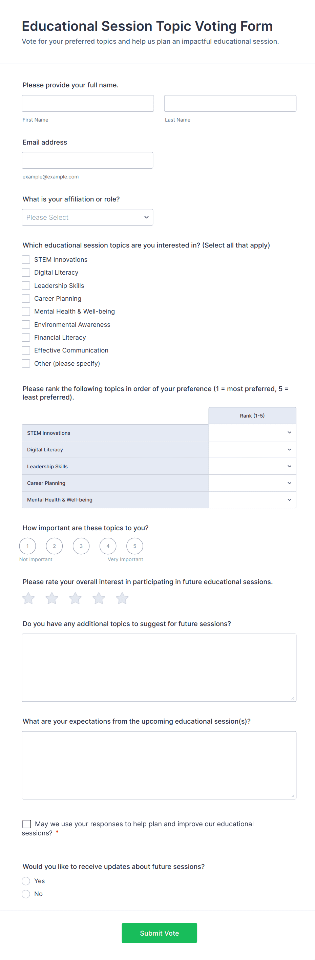The width and height of the screenshot is (315, 960).
Task: Select importance rating 5 Very Important
Action: pyautogui.click(x=134, y=546)
